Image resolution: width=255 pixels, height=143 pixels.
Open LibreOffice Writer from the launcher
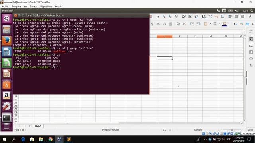(6, 52)
